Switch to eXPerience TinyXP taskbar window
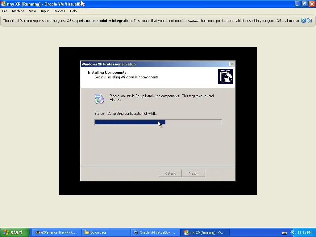 56,232
